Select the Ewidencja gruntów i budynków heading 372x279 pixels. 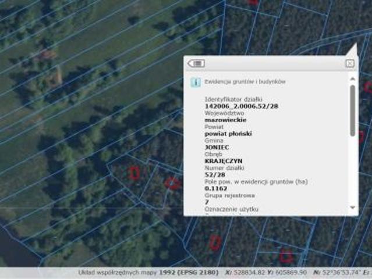point(245,82)
